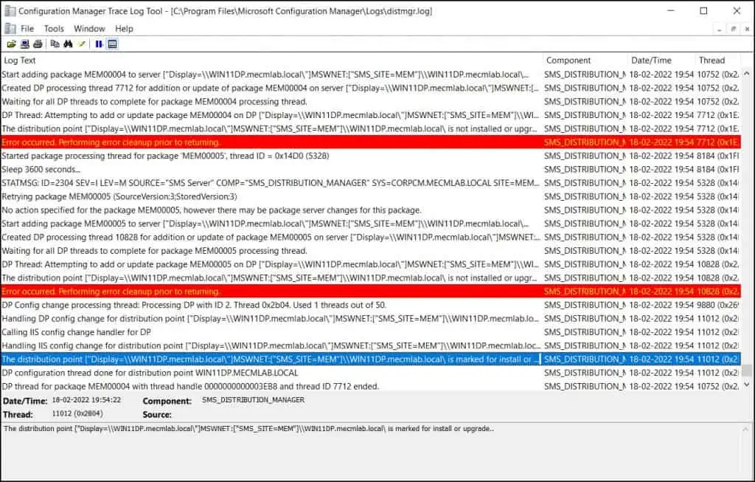Click the scrollbar up arrow in log list
This screenshot has height=482, width=755.
click(x=747, y=74)
